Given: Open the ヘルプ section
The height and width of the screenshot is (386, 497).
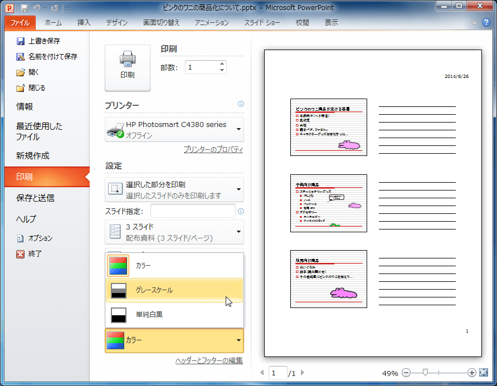Looking at the screenshot, I should click(26, 219).
